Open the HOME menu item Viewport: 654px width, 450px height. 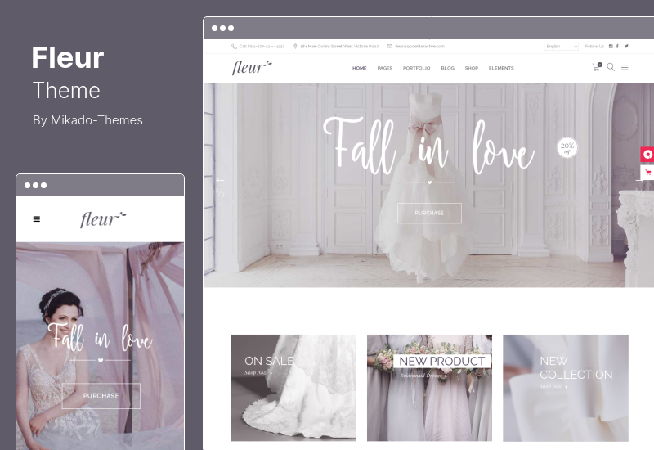coord(359,68)
